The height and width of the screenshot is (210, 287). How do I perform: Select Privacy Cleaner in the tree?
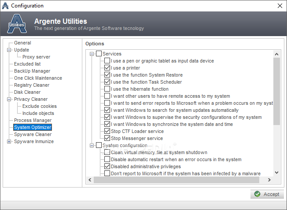click(31, 99)
